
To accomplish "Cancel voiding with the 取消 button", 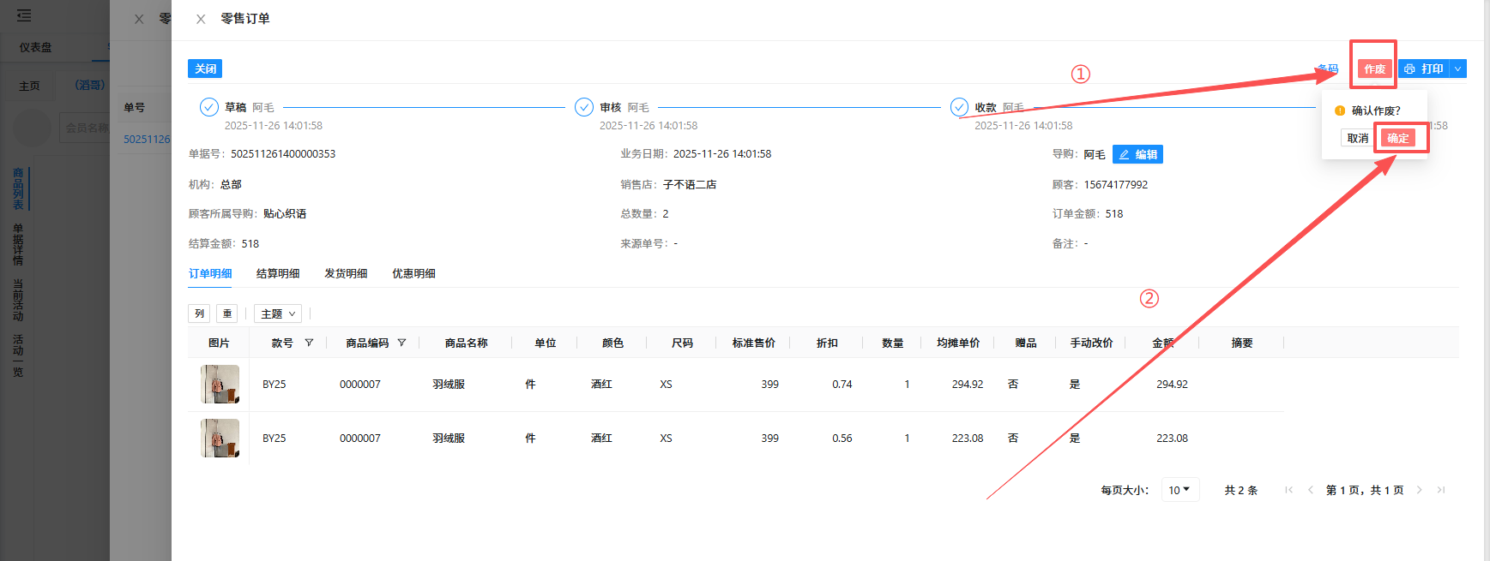I will pyautogui.click(x=1357, y=138).
